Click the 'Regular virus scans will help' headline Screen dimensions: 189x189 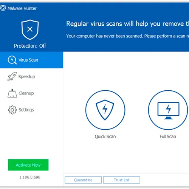[127, 24]
